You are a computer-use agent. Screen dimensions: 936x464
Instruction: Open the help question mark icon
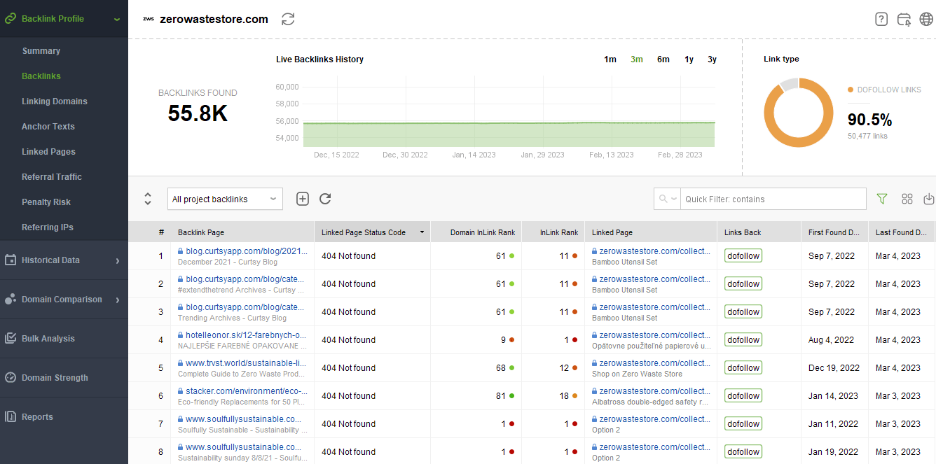(881, 19)
